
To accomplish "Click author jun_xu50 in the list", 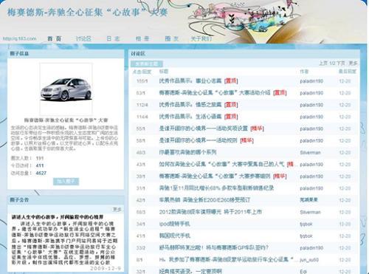I will point(309,260).
